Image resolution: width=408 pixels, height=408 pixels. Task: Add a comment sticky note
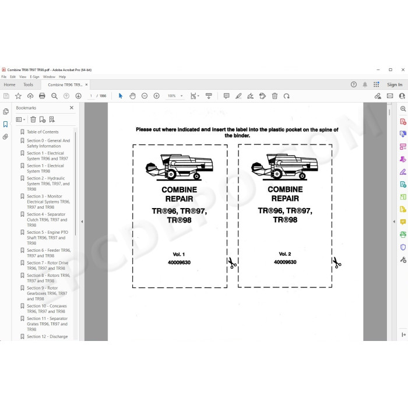click(x=226, y=96)
